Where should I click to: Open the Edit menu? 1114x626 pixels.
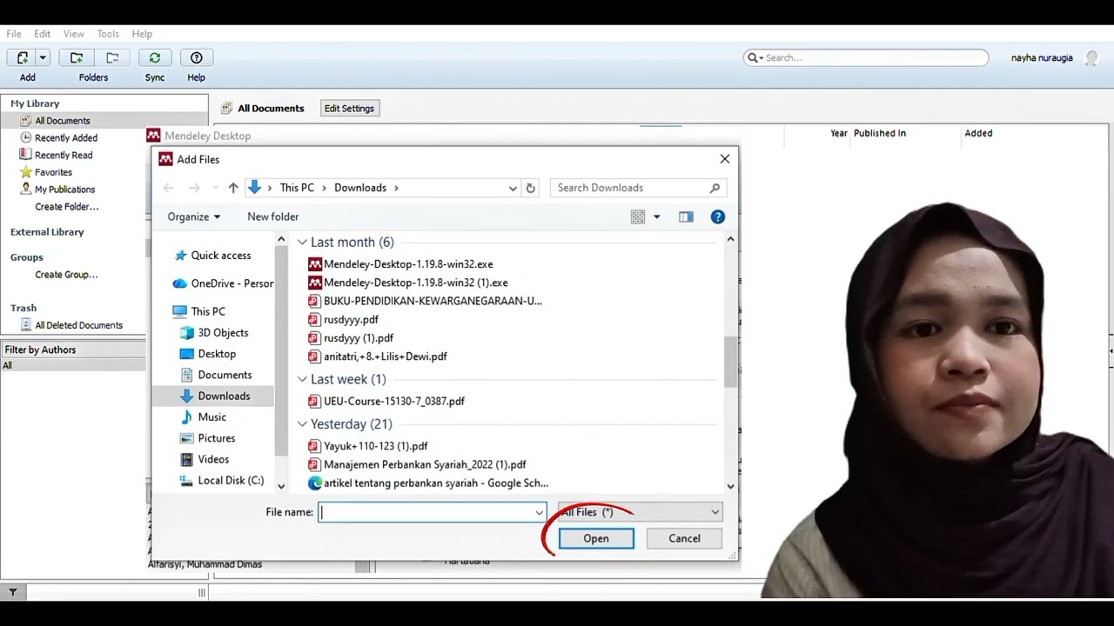tap(42, 34)
